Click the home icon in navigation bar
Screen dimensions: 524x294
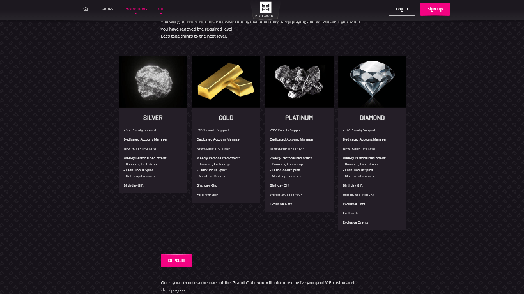tap(86, 9)
